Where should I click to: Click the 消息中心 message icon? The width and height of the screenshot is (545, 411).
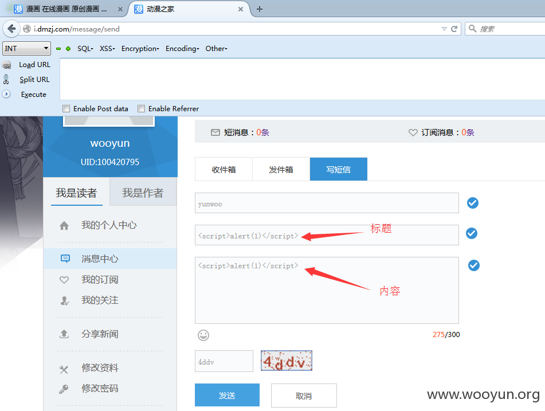point(65,259)
